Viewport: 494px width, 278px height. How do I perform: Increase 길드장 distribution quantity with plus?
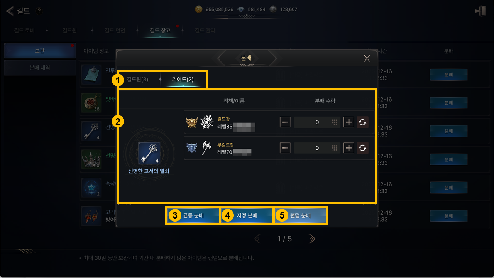(349, 122)
